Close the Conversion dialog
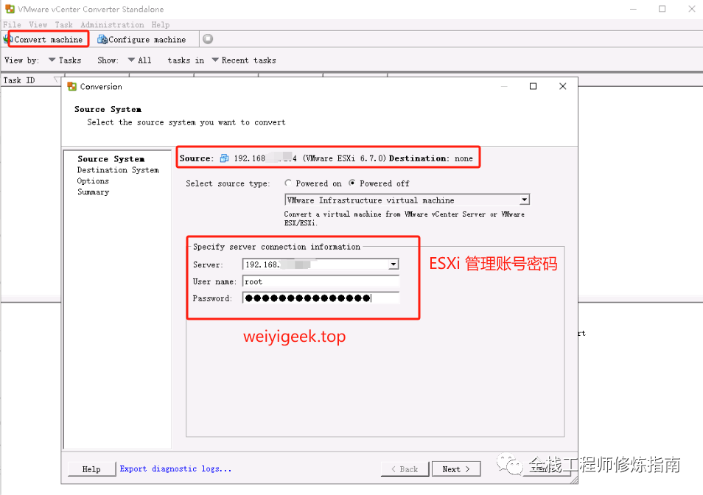The width and height of the screenshot is (703, 495). coord(563,86)
